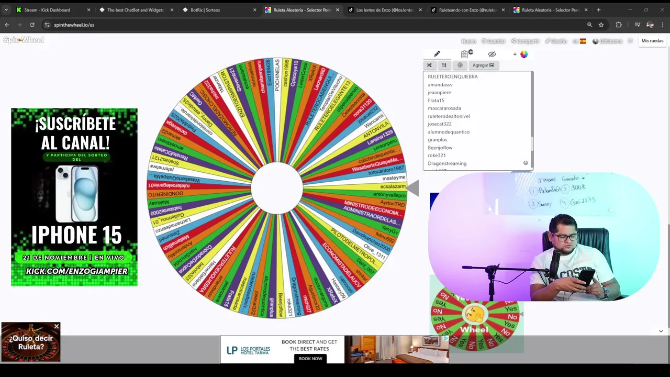Click the iPhone 15 giveaway banner
Viewport: 670px width, 377px height.
click(x=74, y=197)
